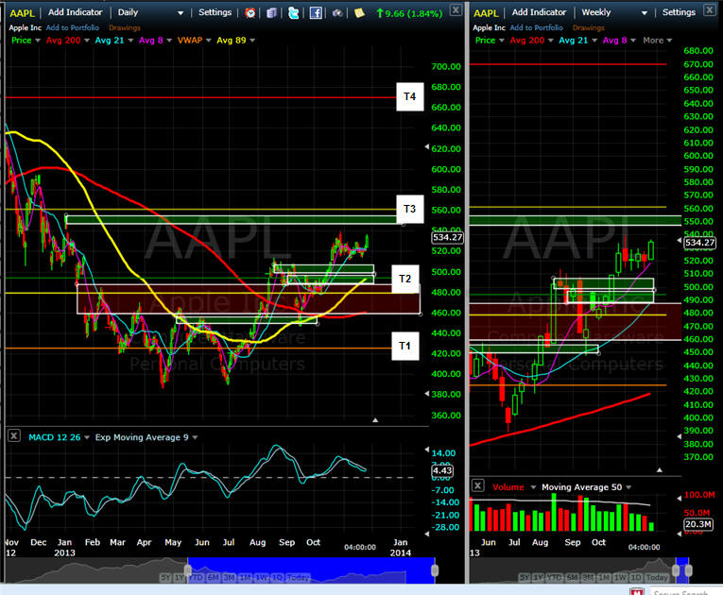Click the McAfee shield icon in browser bar
Viewport: 723px width, 595px height.
(637, 591)
